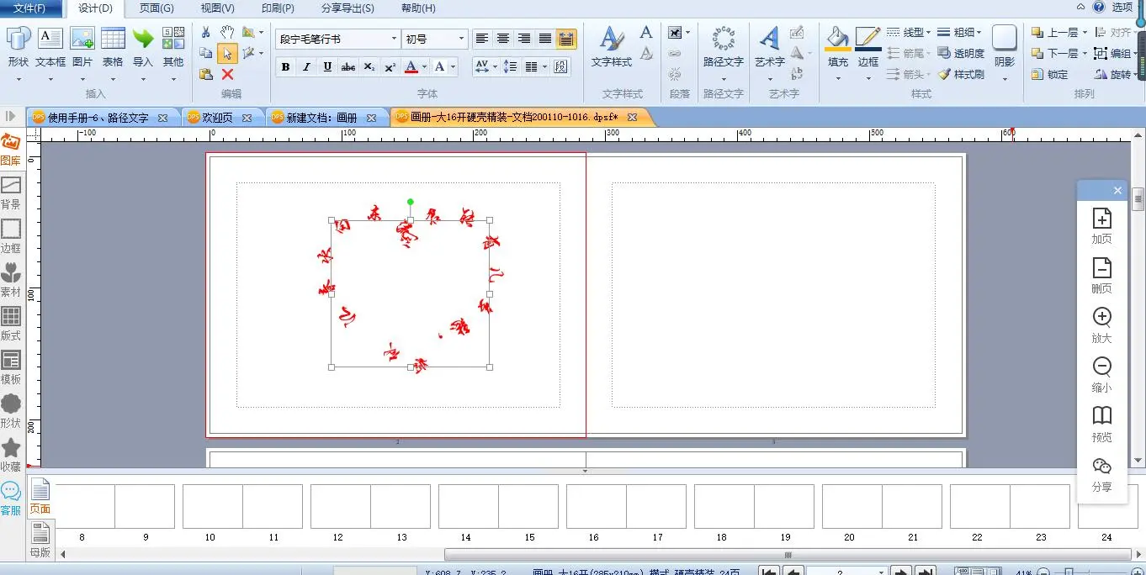Select the 艺术字 art text tool
Image resolution: width=1146 pixels, height=575 pixels.
tap(769, 40)
